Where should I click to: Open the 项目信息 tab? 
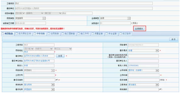click(x=7, y=34)
